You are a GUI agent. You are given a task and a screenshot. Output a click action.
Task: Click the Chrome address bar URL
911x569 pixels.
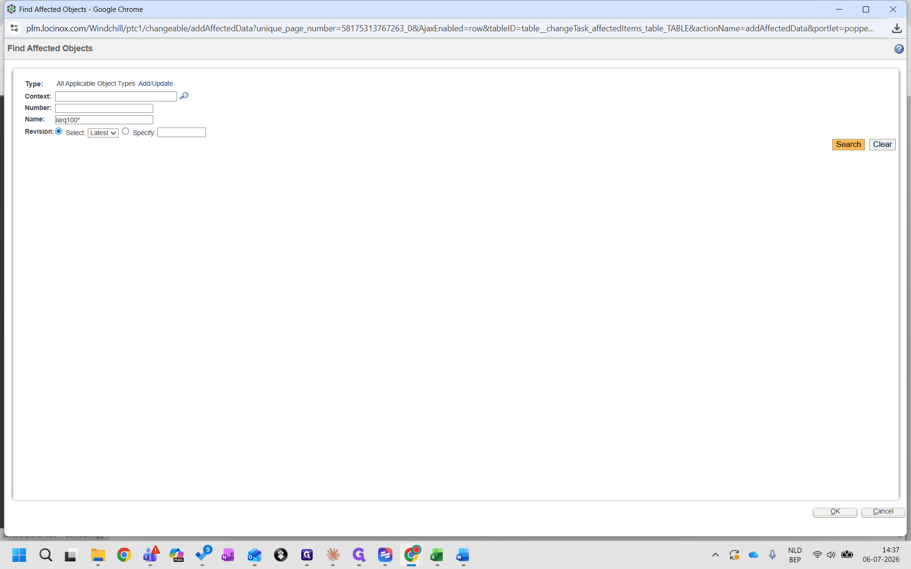tap(450, 28)
